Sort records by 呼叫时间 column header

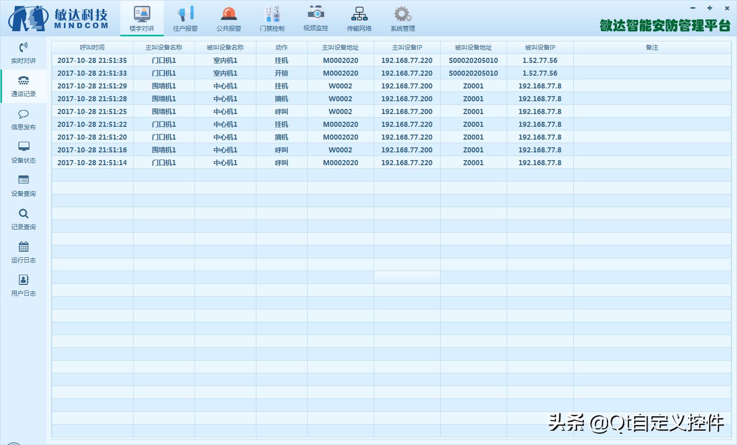click(x=92, y=47)
